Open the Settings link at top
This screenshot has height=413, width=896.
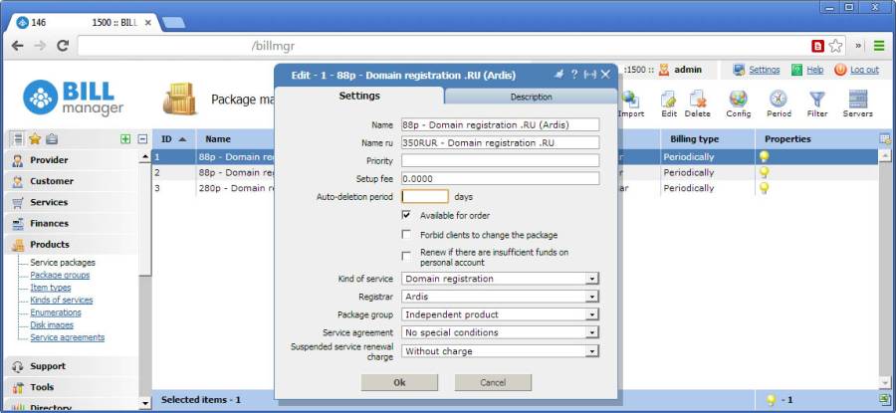pyautogui.click(x=764, y=70)
